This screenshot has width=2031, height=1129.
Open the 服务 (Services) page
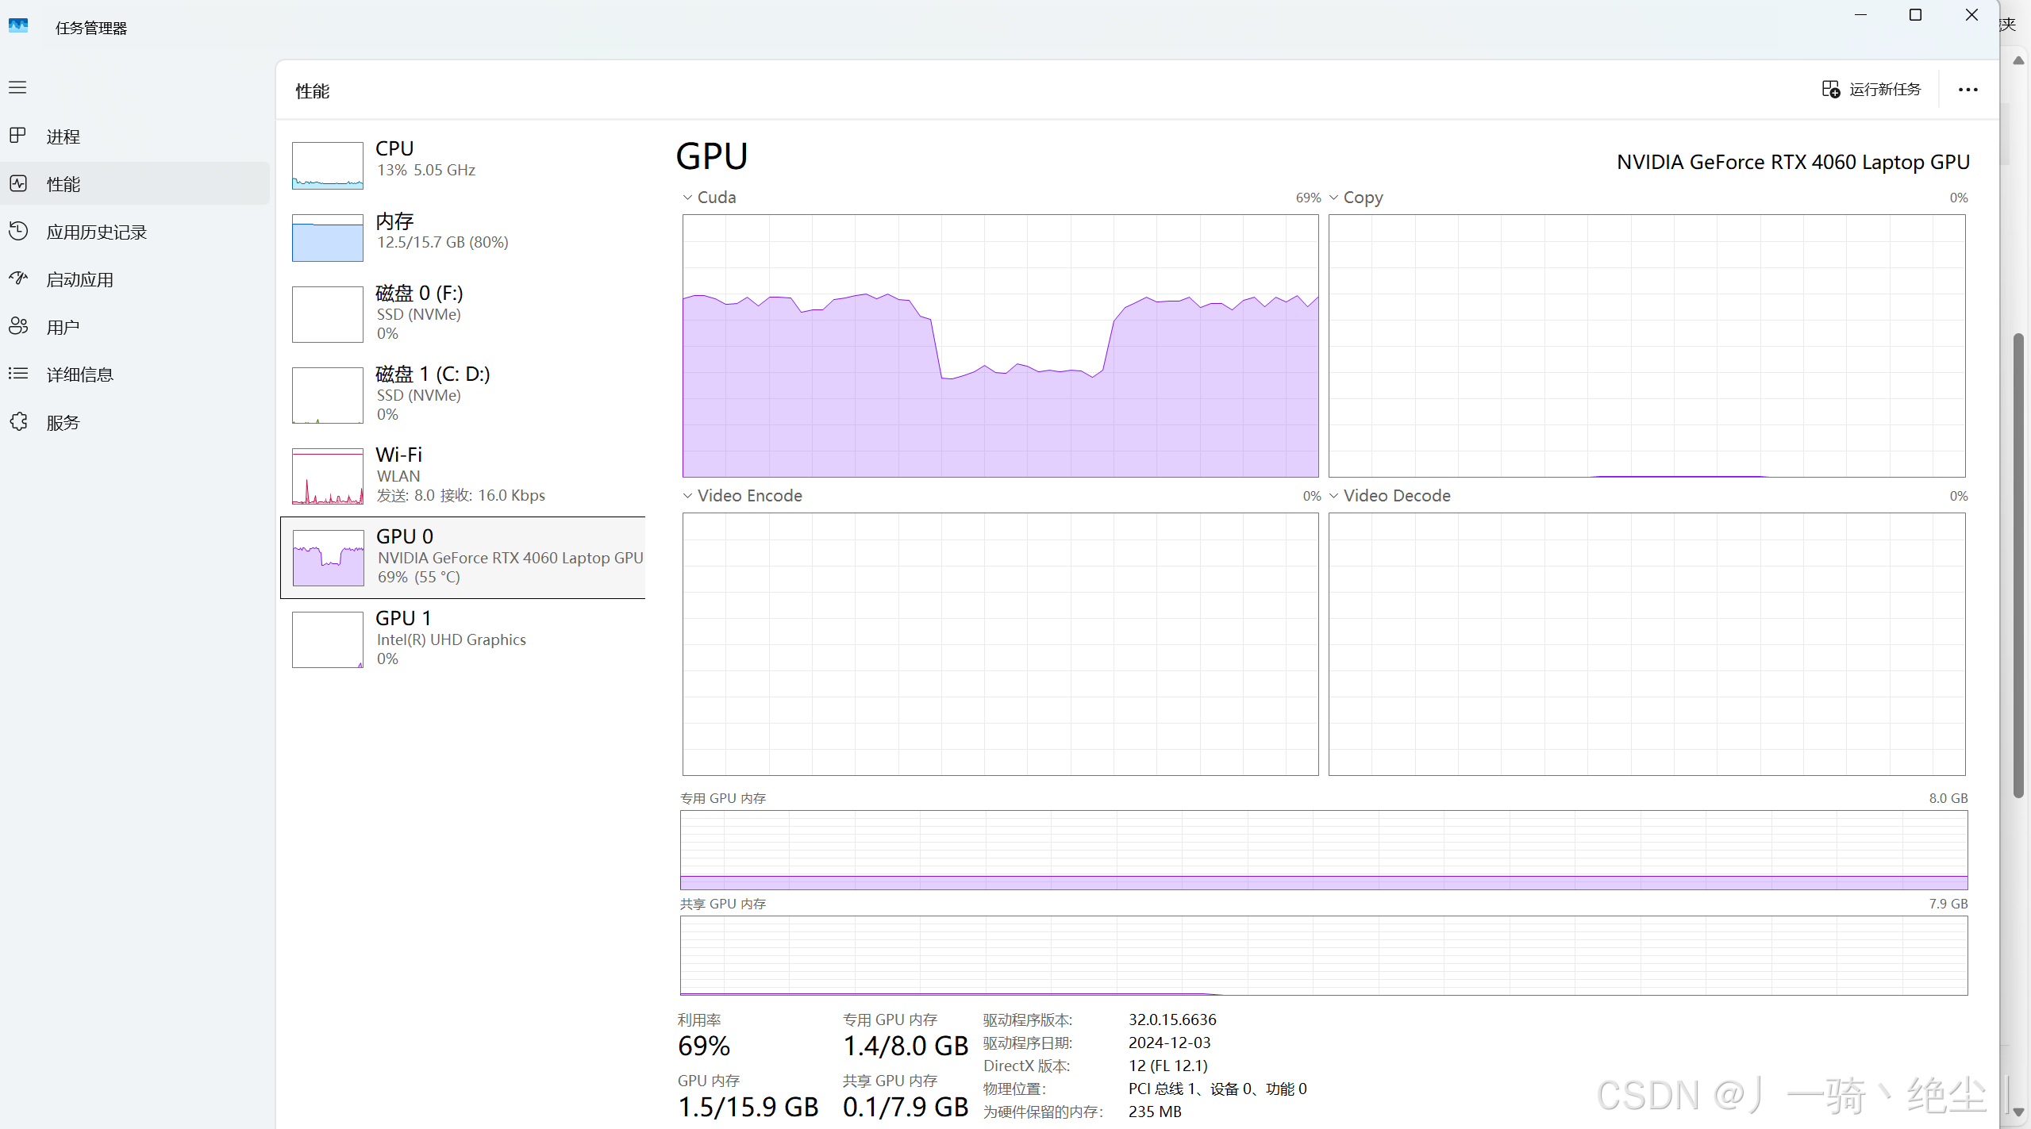click(x=63, y=421)
